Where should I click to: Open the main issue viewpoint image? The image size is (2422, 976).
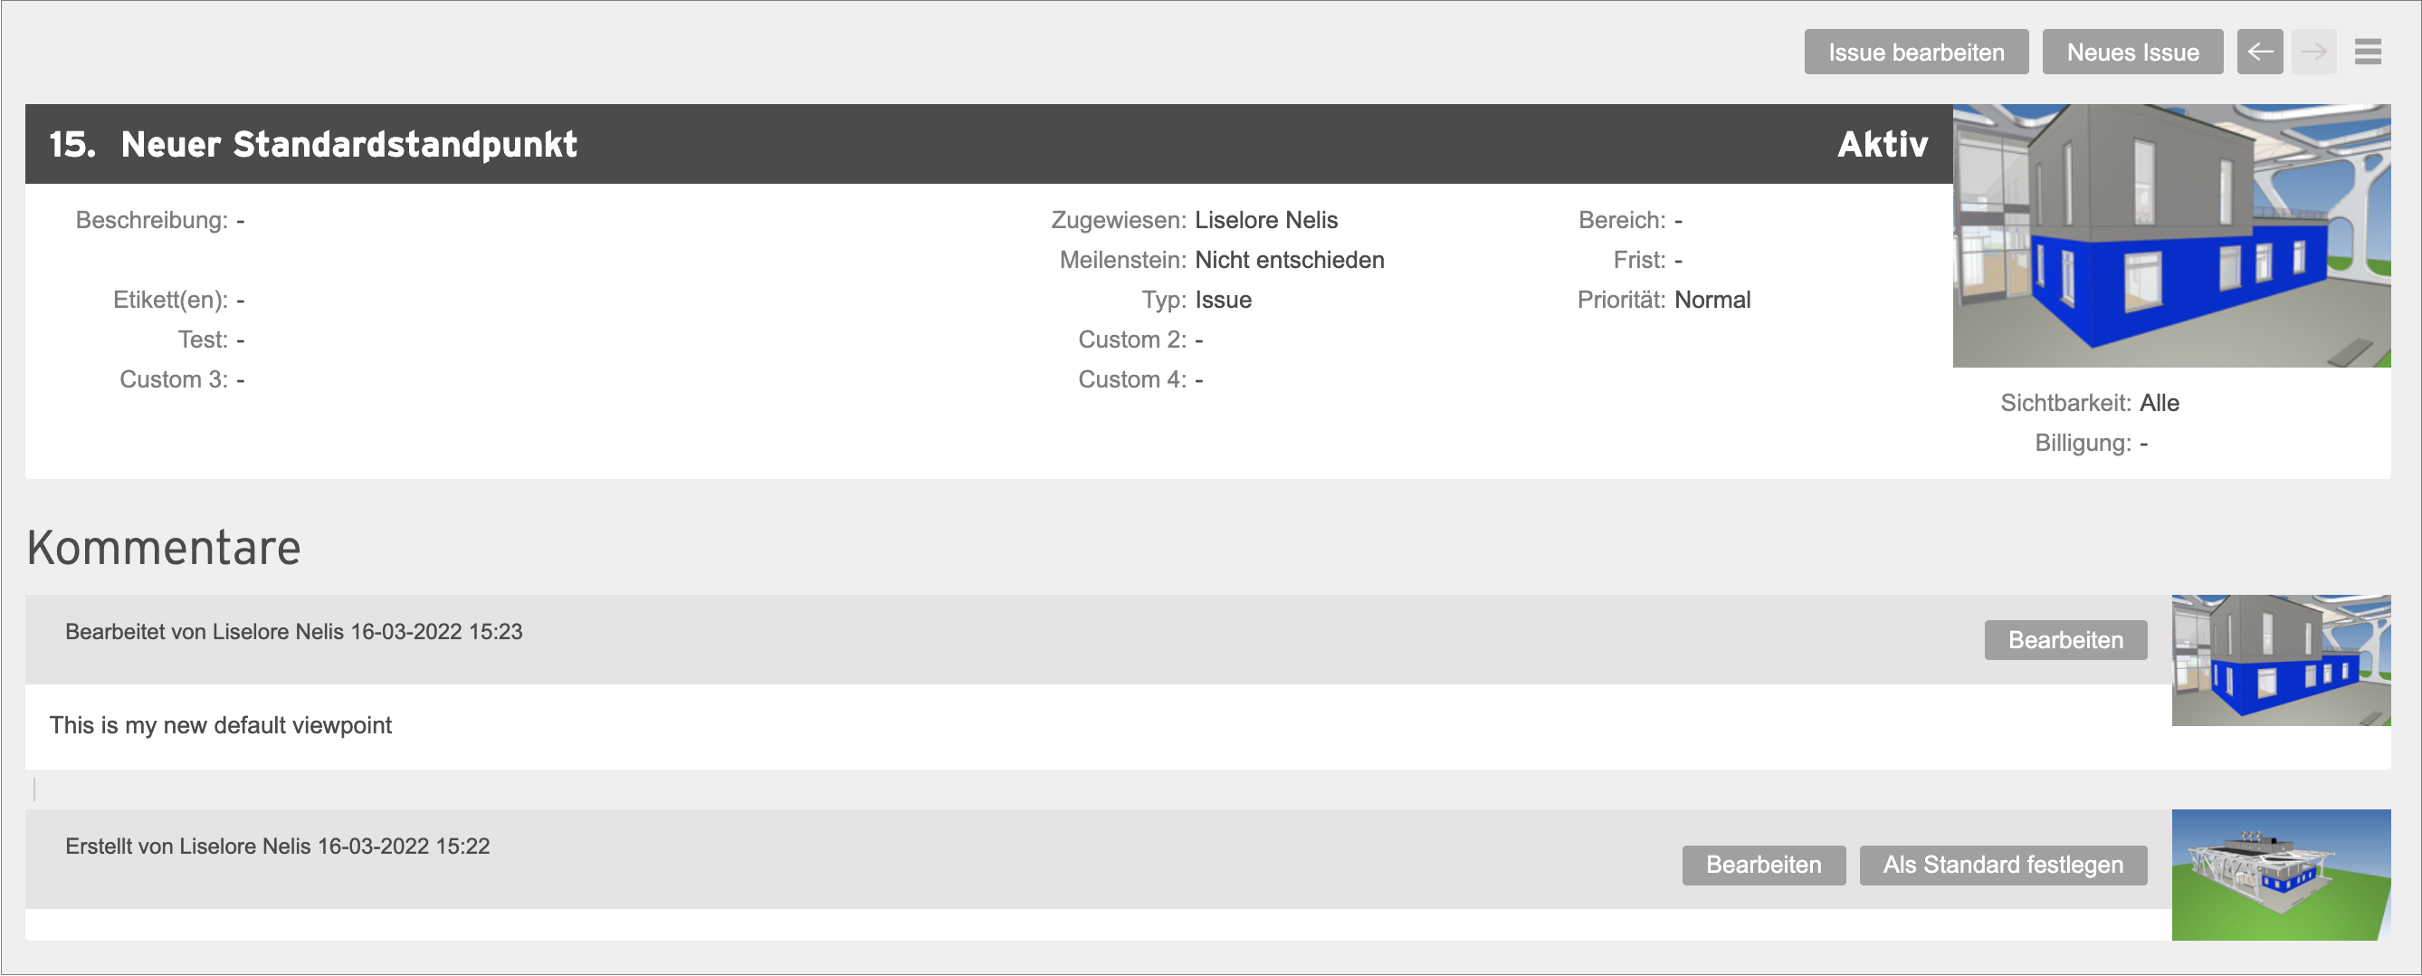point(2171,235)
